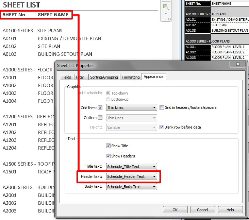This screenshot has width=249, height=220.
Task: Open the Body text style dropdown
Action: (132, 187)
